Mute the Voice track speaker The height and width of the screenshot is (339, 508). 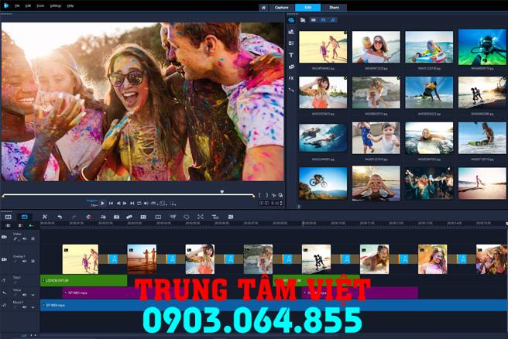24,295
